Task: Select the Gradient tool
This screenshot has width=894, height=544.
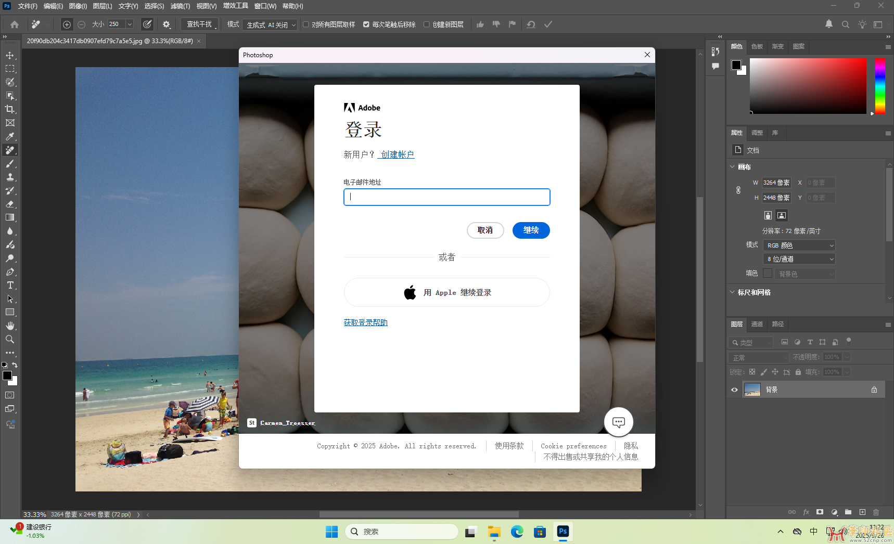Action: (10, 217)
